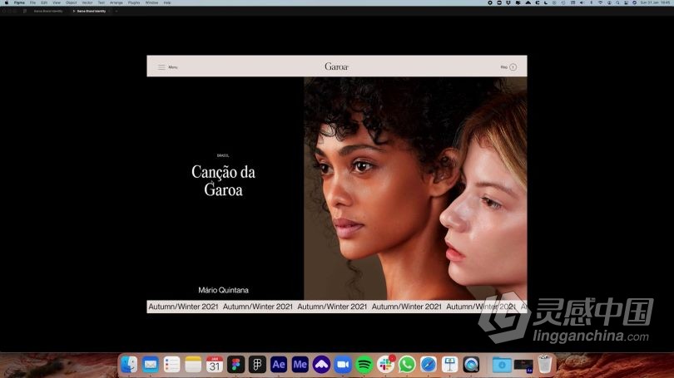Open Zoom from the dock
This screenshot has width=674, height=378.
coord(343,365)
